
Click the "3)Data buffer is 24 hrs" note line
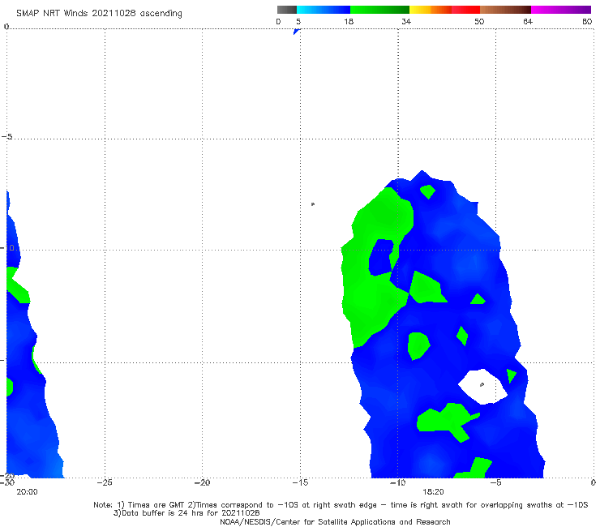click(x=186, y=513)
